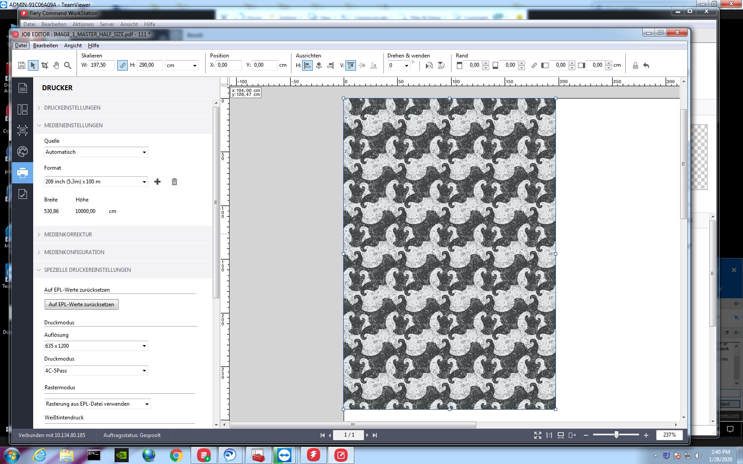Add a new custom media format
The width and height of the screenshot is (743, 464).
point(157,182)
